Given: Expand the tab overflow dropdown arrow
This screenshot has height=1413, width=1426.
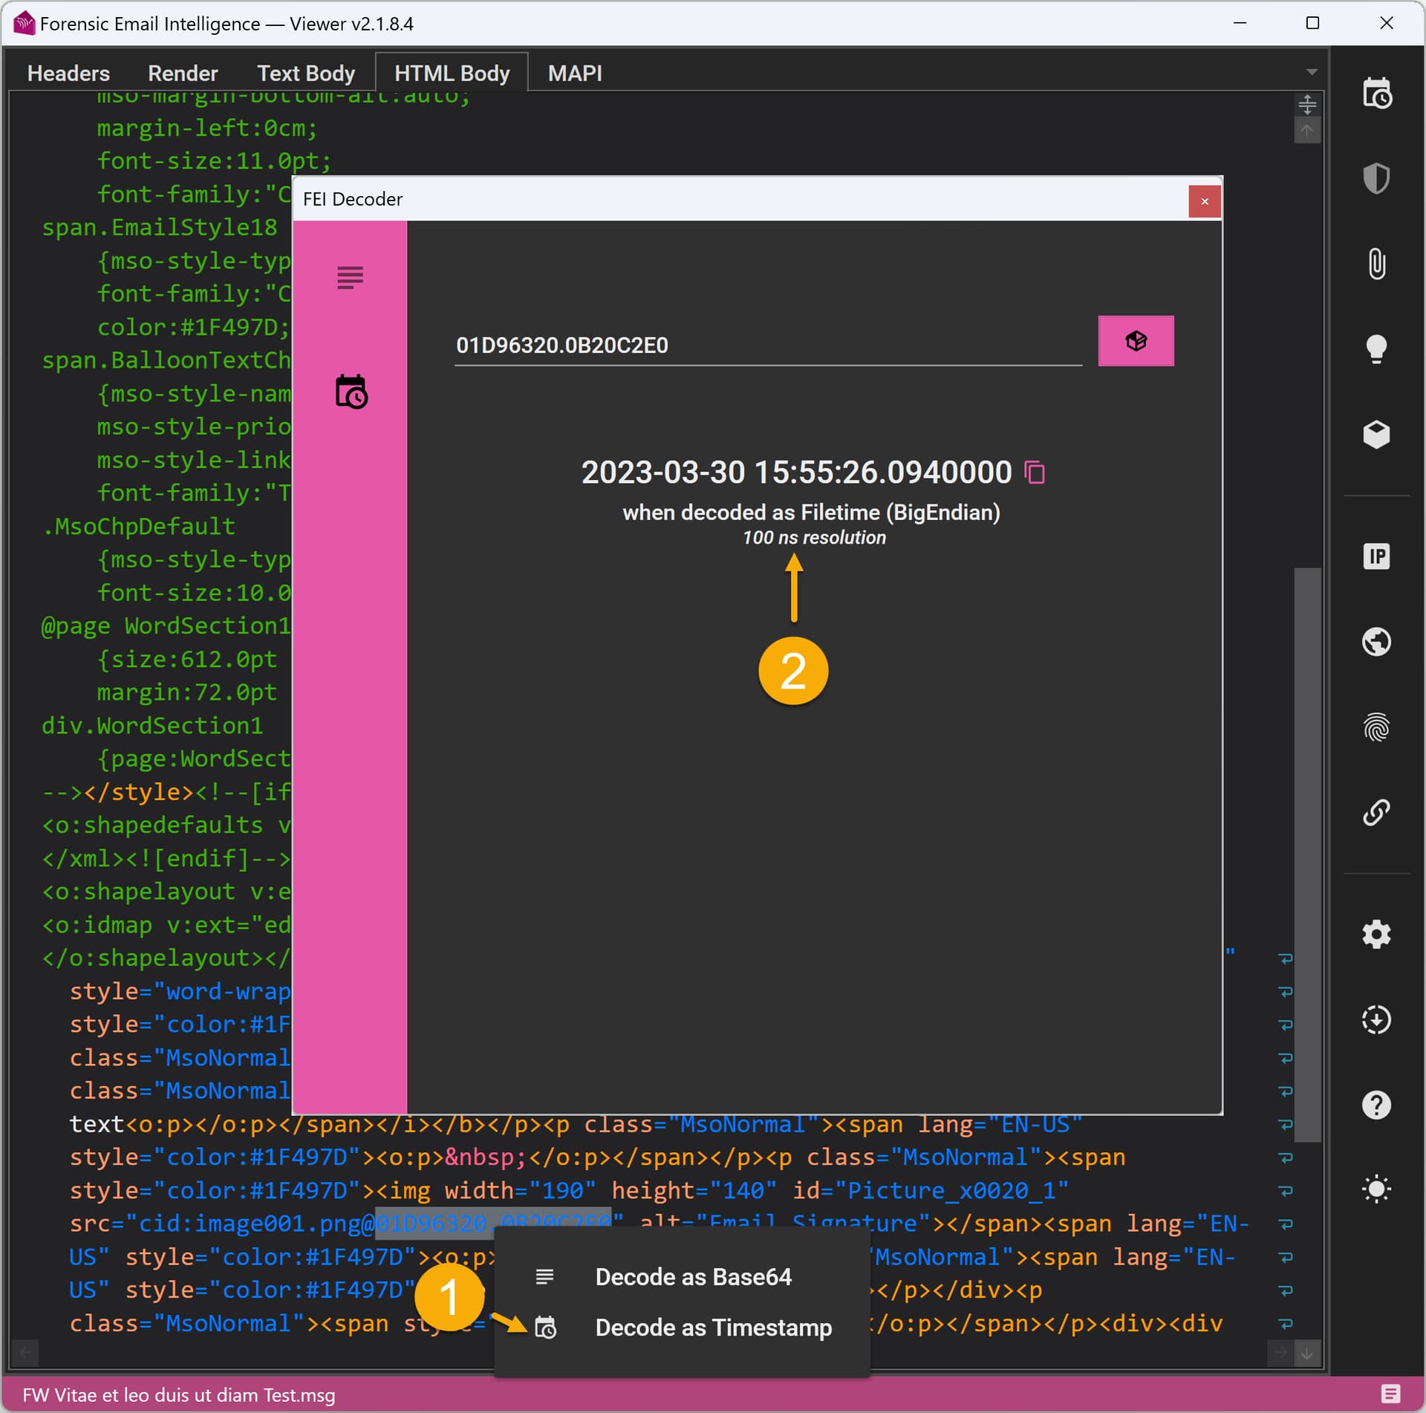Looking at the screenshot, I should coord(1312,72).
